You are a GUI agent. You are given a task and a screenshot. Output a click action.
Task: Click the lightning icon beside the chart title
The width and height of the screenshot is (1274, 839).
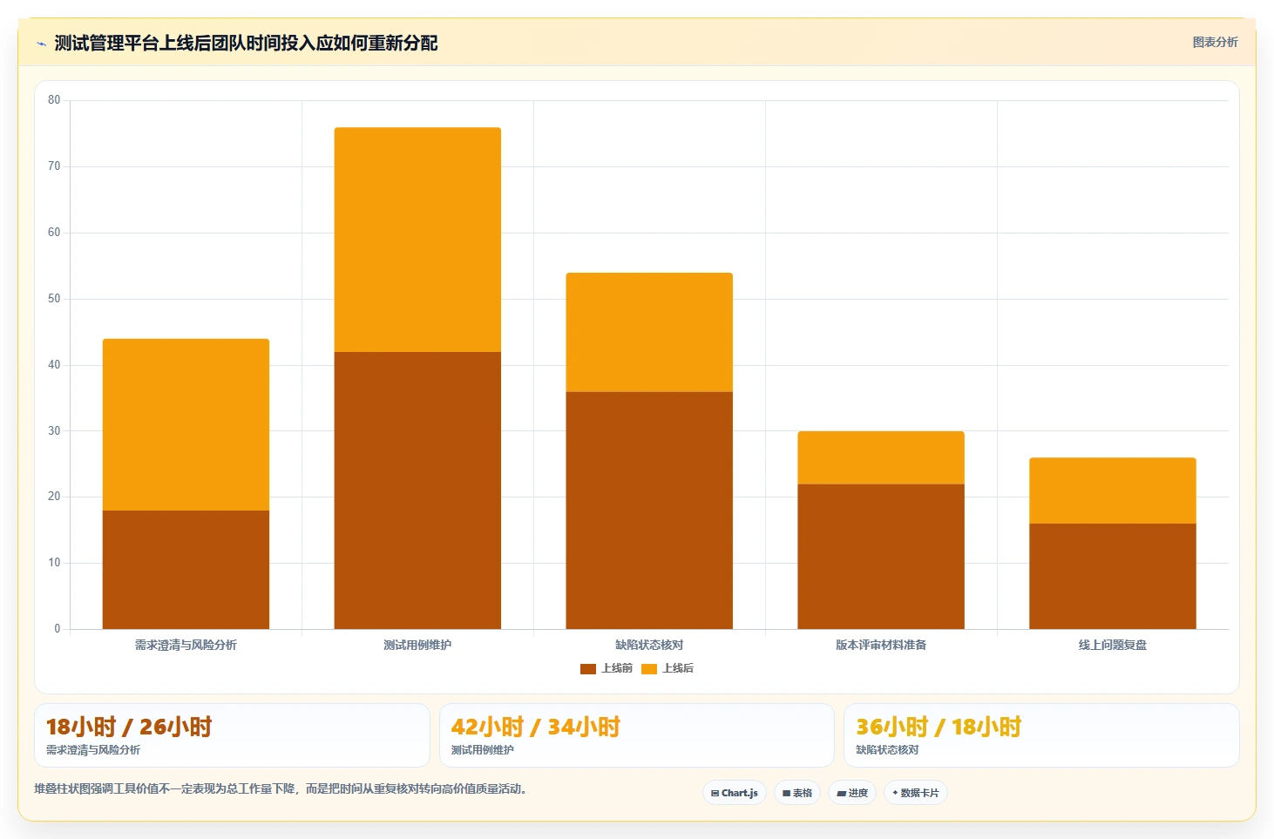coord(41,44)
